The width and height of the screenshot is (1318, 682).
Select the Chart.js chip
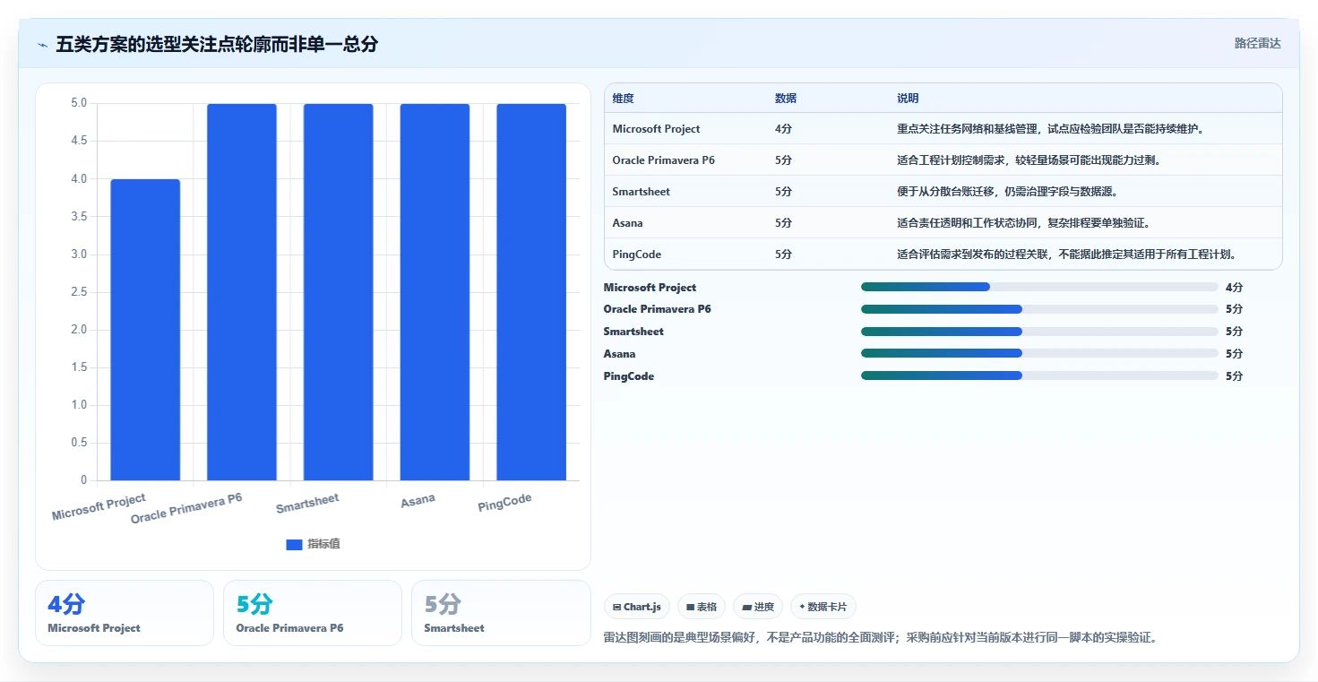tap(637, 607)
